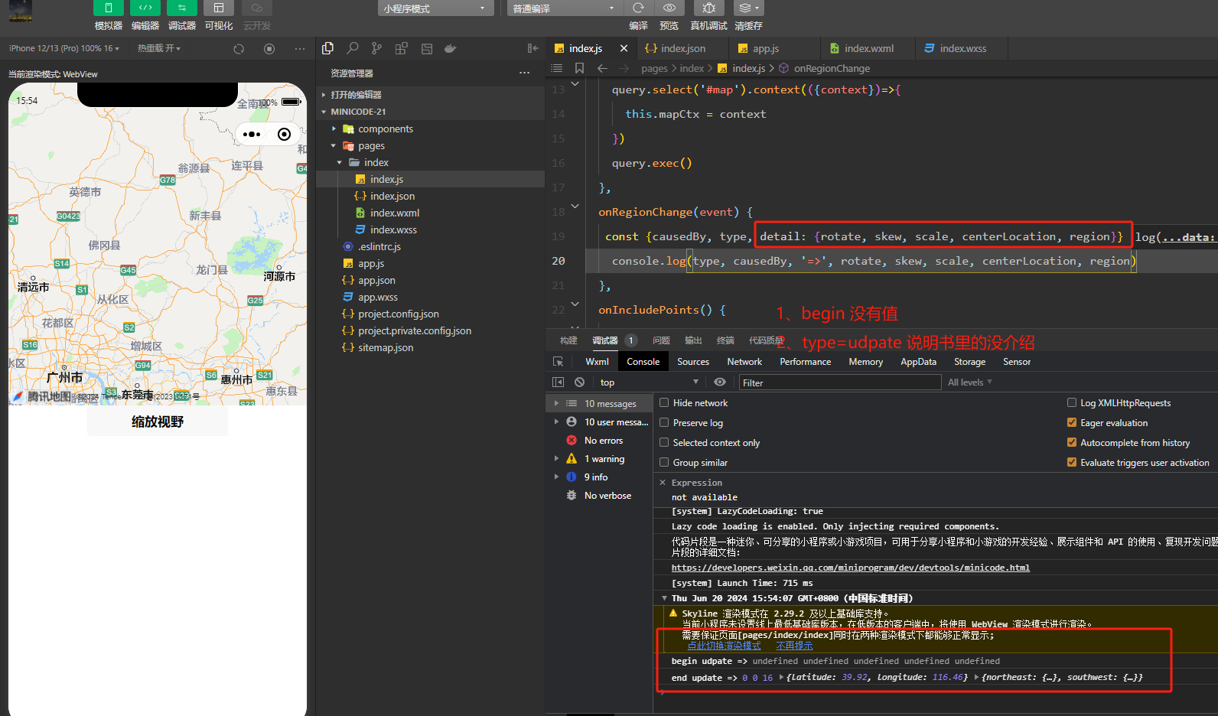Enable the Hide network checkbox
This screenshot has width=1218, height=716.
coord(664,403)
